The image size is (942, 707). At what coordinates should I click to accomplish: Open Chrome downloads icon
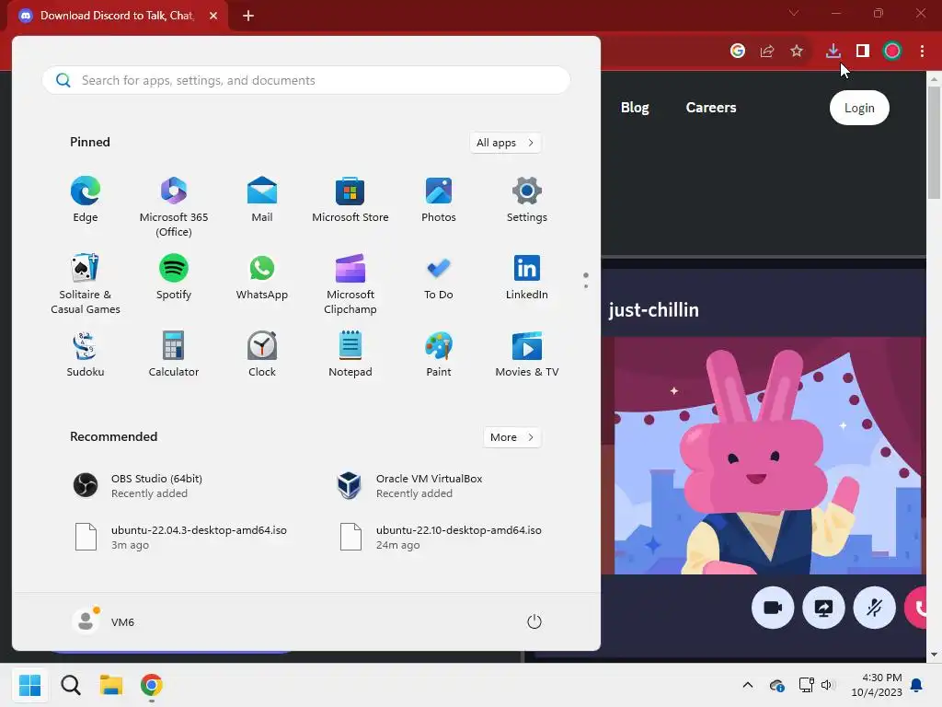coord(833,52)
